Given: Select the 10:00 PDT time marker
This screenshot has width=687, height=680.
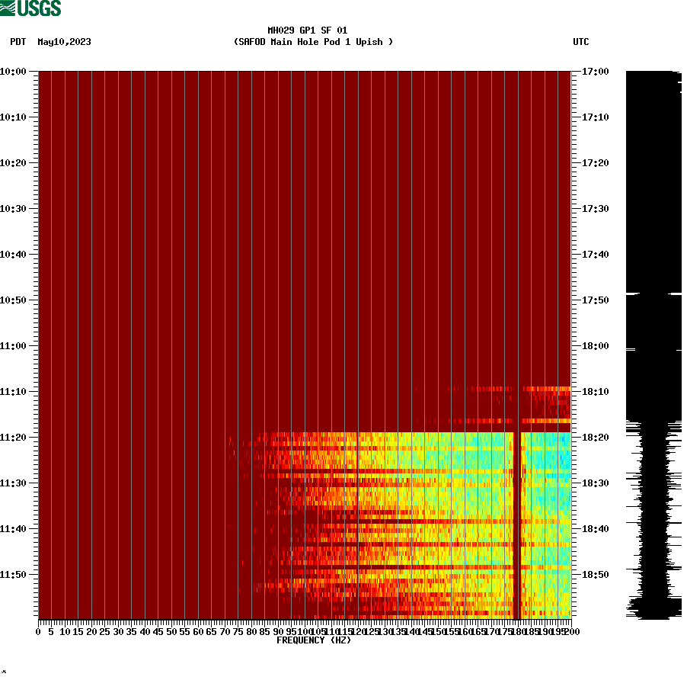Looking at the screenshot, I should click(15, 72).
